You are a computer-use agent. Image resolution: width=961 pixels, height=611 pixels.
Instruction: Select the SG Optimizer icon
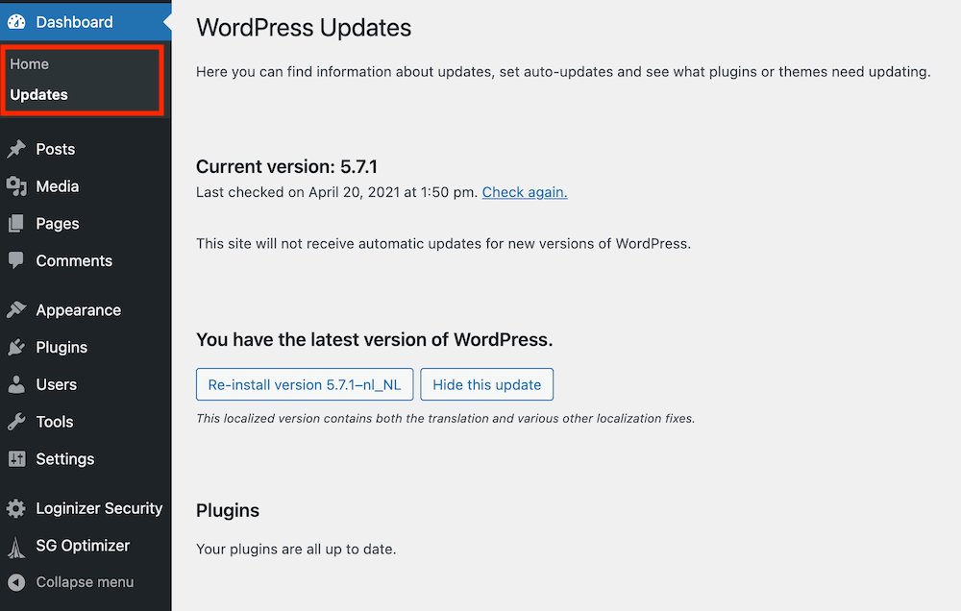pyautogui.click(x=16, y=546)
